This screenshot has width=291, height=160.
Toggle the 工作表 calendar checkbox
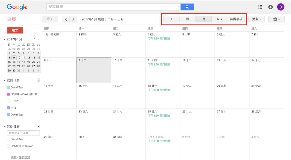click(8, 101)
